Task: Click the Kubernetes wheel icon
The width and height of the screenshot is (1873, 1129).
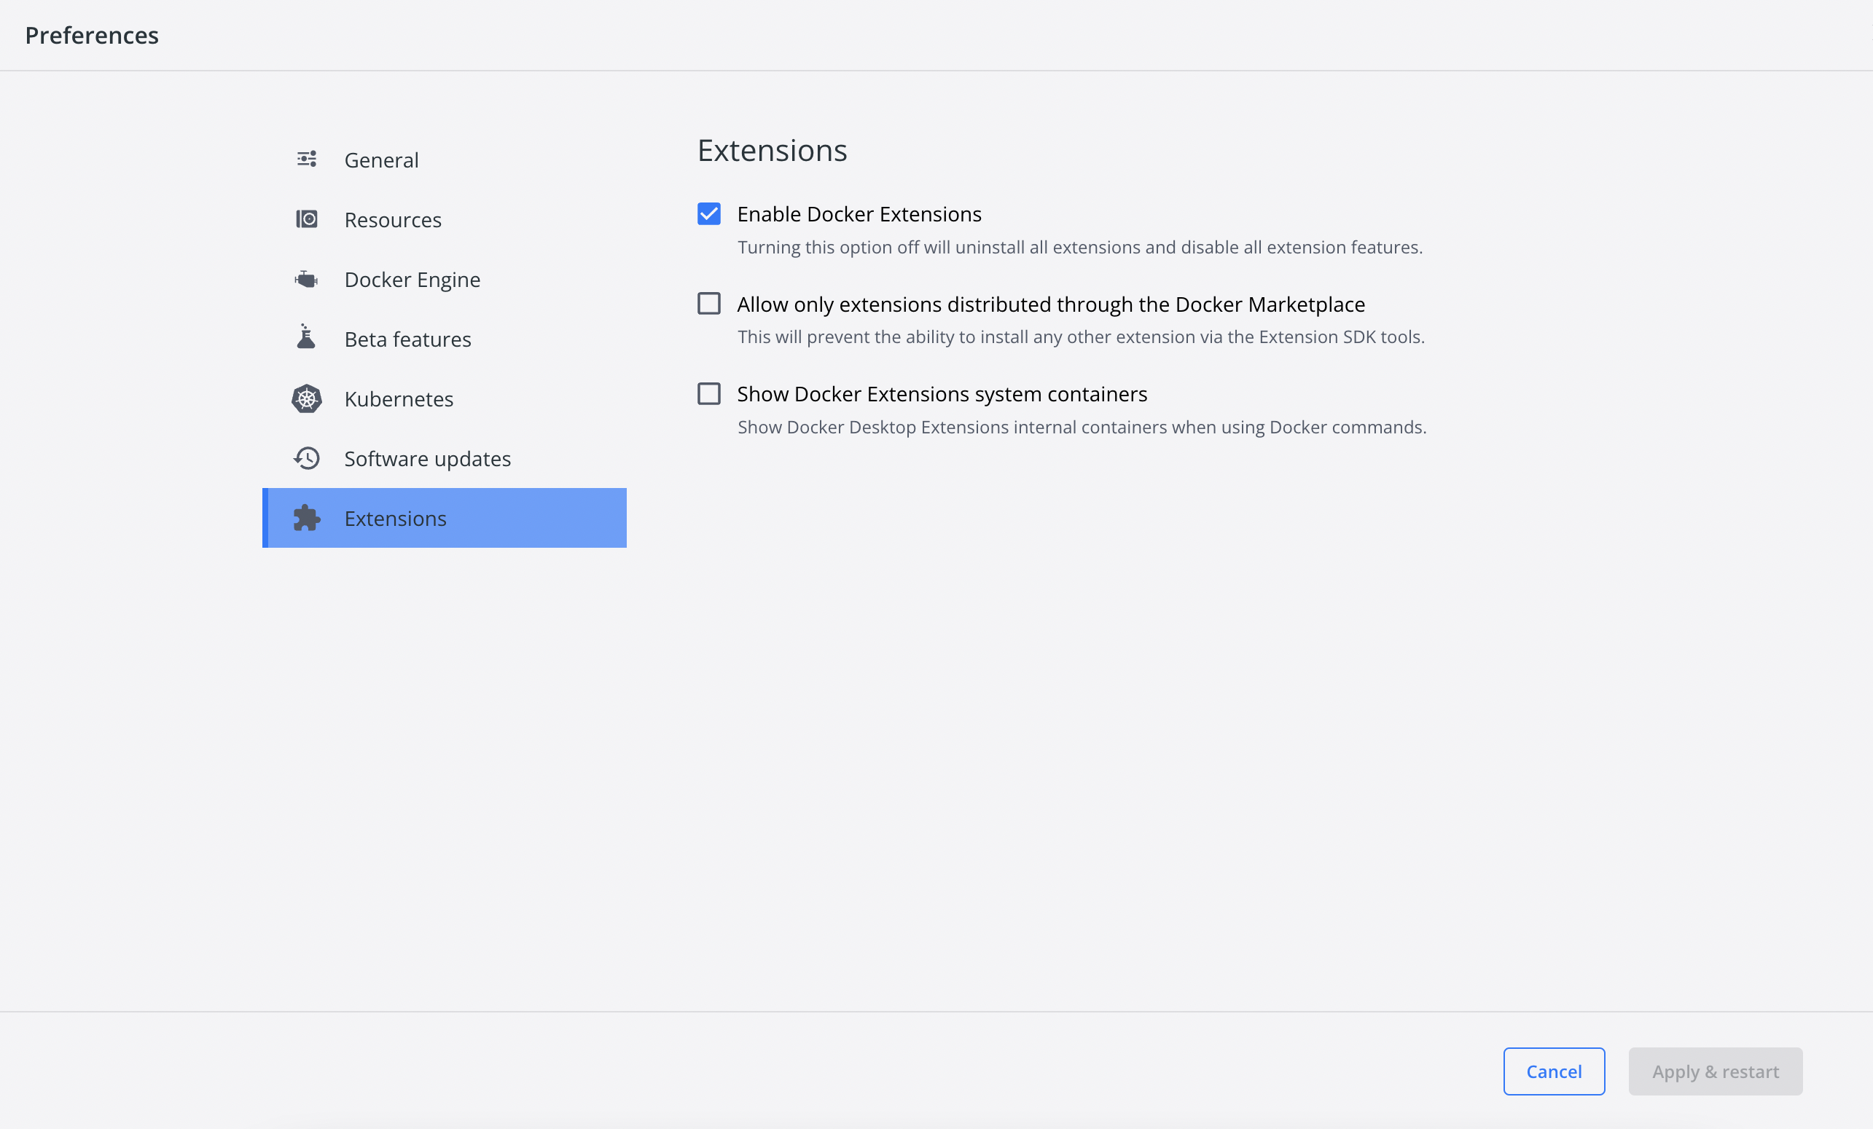Action: coord(306,399)
